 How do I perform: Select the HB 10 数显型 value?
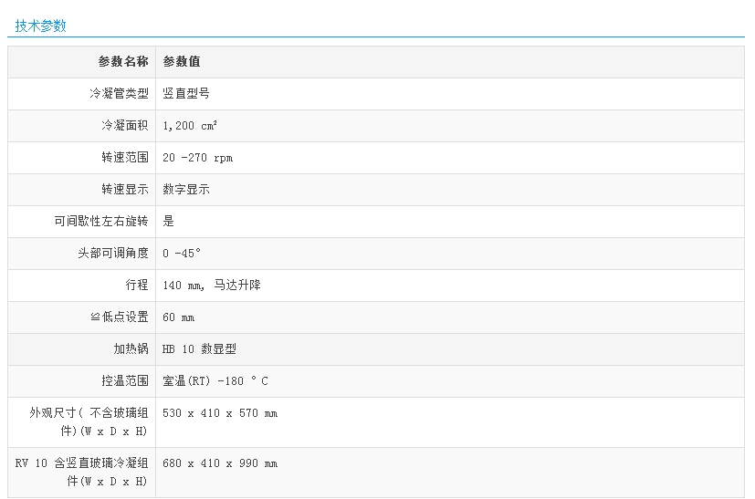click(199, 349)
